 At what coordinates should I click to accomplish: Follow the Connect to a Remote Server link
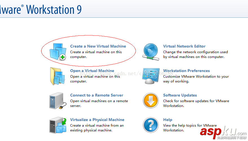(97, 95)
